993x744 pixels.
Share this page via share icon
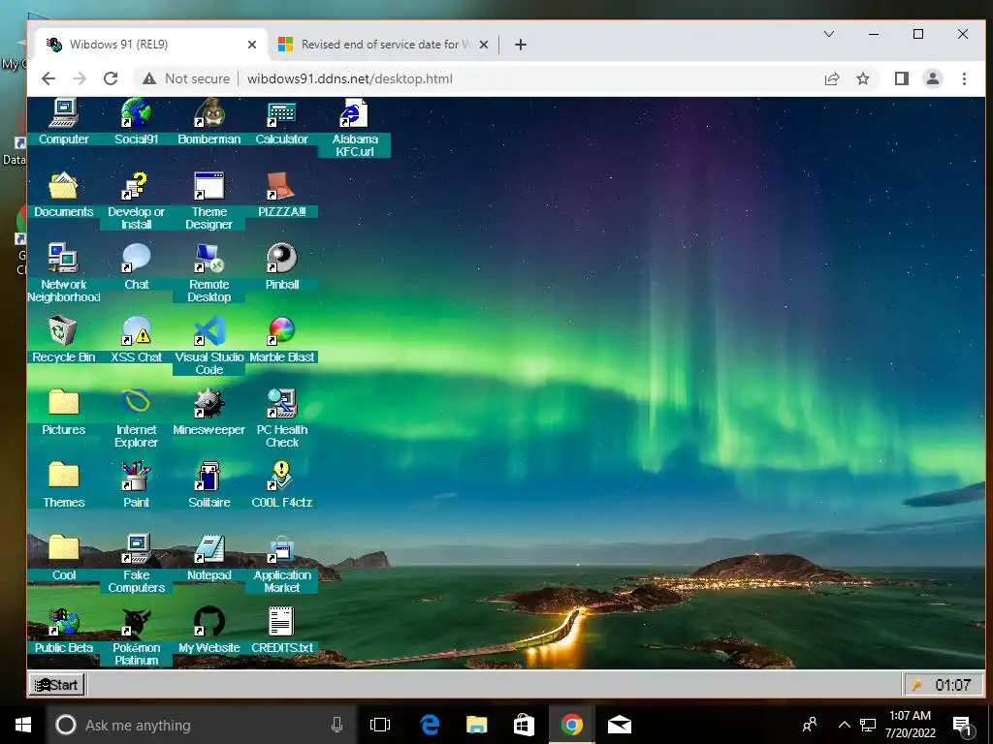click(x=832, y=78)
